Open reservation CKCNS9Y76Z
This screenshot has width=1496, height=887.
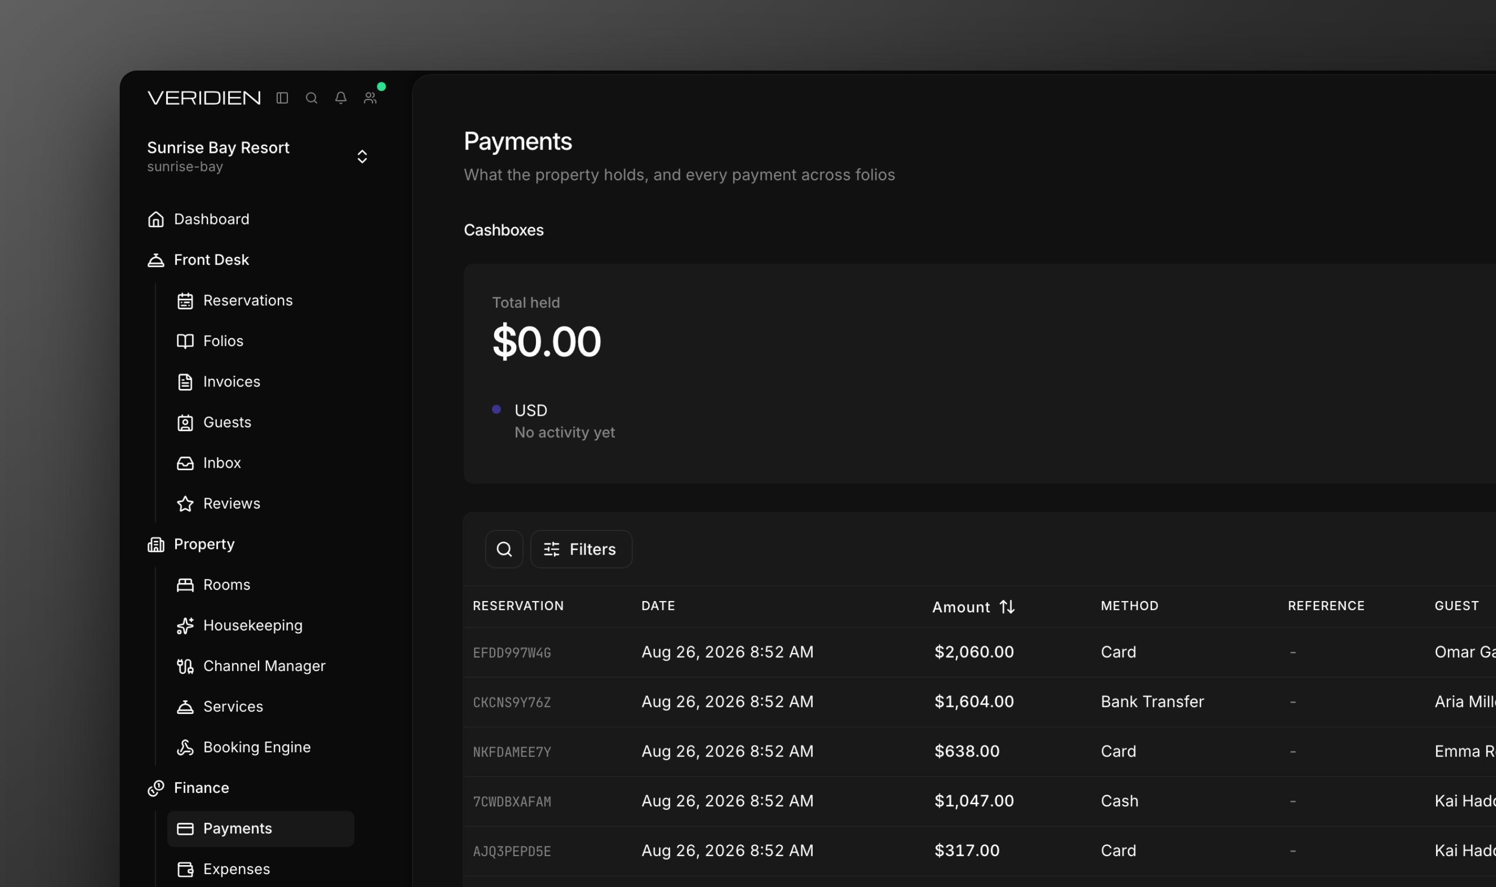512,702
